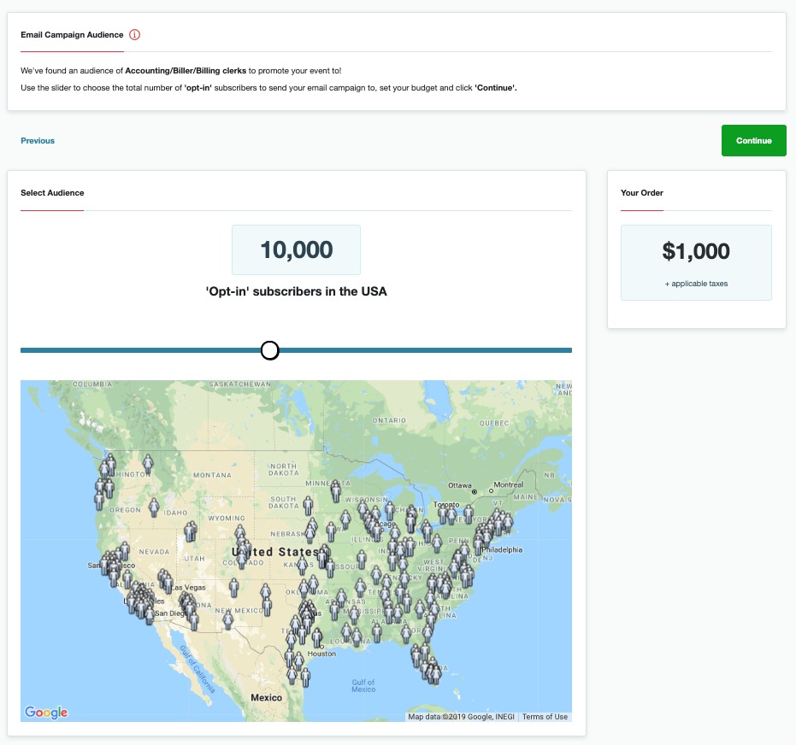Viewport: 796px width, 745px height.
Task: Click the WYOMING state label on map
Action: [227, 519]
